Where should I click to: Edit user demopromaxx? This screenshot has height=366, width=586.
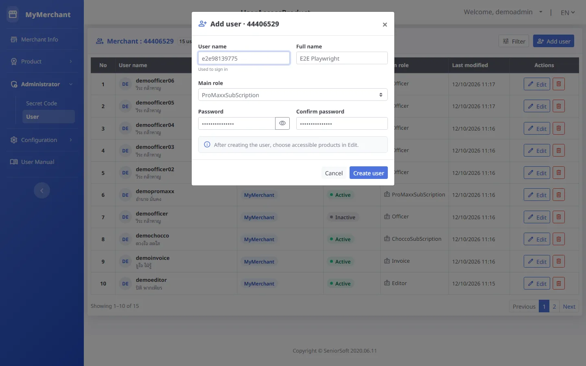537,195
